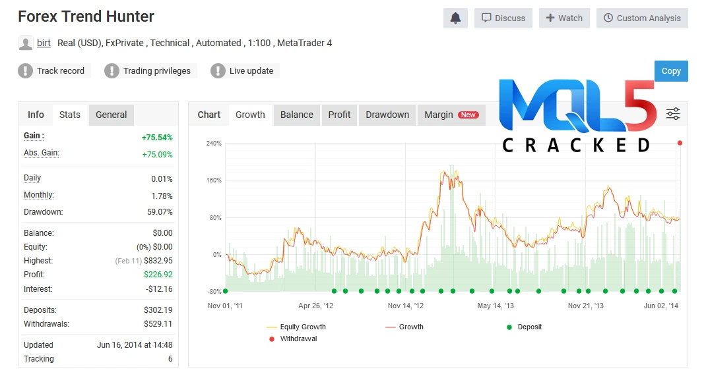This screenshot has height=380, width=706.
Task: Switch to the Info tab
Action: tap(36, 115)
